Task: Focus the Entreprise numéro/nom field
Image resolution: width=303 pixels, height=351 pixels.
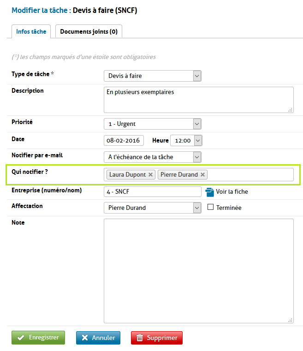Action: tap(153, 191)
